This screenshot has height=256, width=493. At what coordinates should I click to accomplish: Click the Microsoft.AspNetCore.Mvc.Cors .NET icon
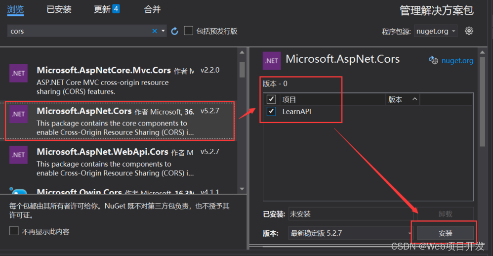(x=18, y=73)
